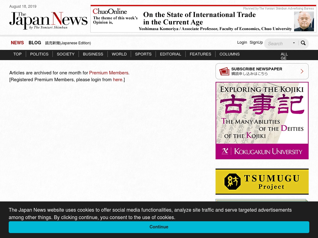The height and width of the screenshot is (238, 318).
Task: Click the professor photo in ChuoOnline banner
Action: tap(304, 21)
